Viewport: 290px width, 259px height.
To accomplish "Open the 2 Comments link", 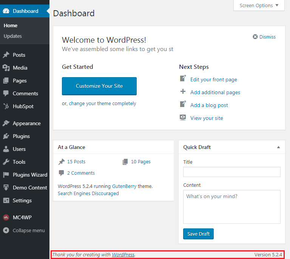I will pyautogui.click(x=81, y=173).
